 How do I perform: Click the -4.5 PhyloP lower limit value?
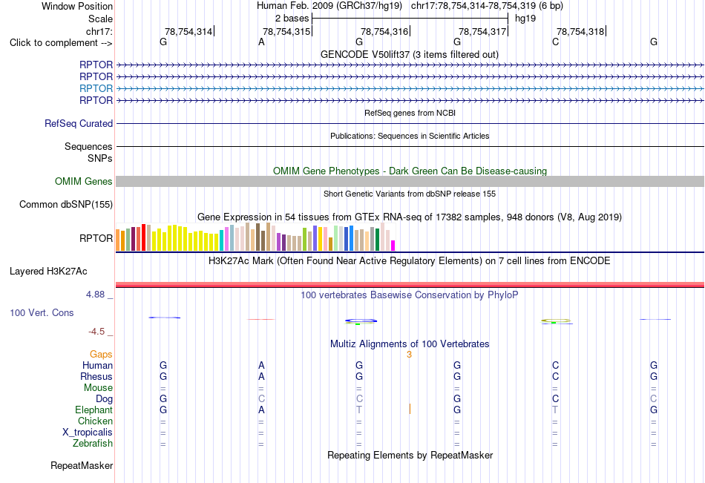point(96,332)
